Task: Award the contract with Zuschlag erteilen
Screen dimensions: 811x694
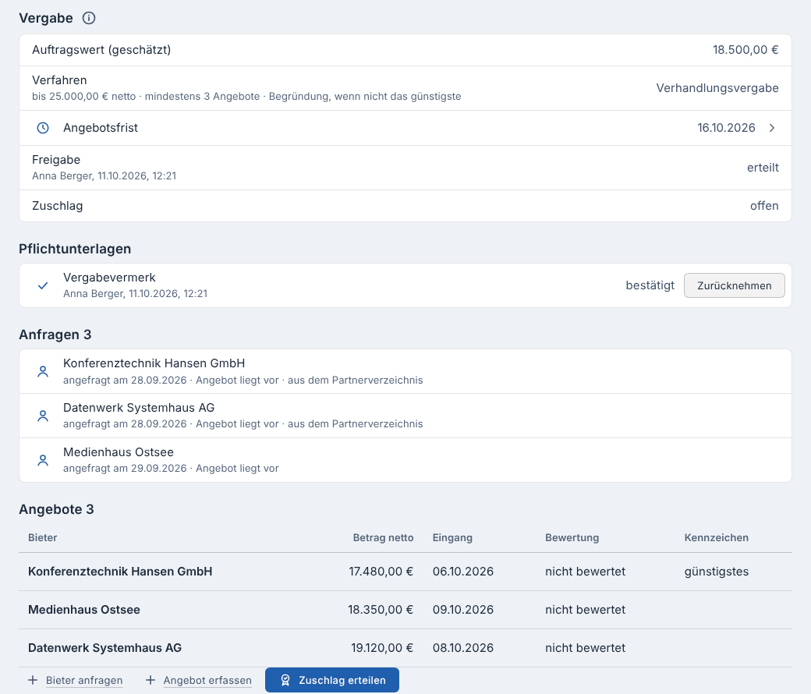Action: click(x=332, y=680)
